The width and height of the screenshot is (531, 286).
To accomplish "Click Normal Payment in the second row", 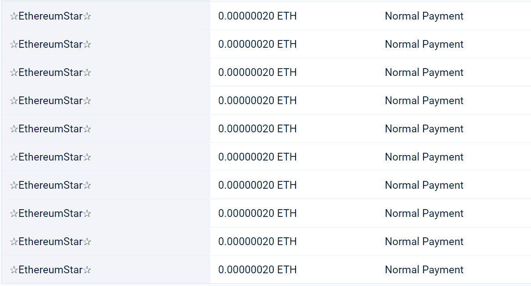I will pos(424,45).
